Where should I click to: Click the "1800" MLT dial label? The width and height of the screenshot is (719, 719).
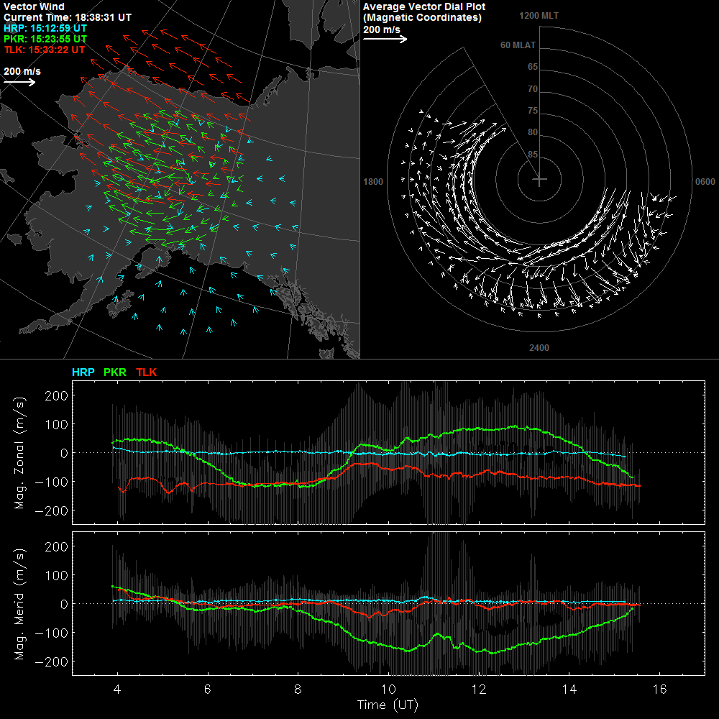[373, 182]
